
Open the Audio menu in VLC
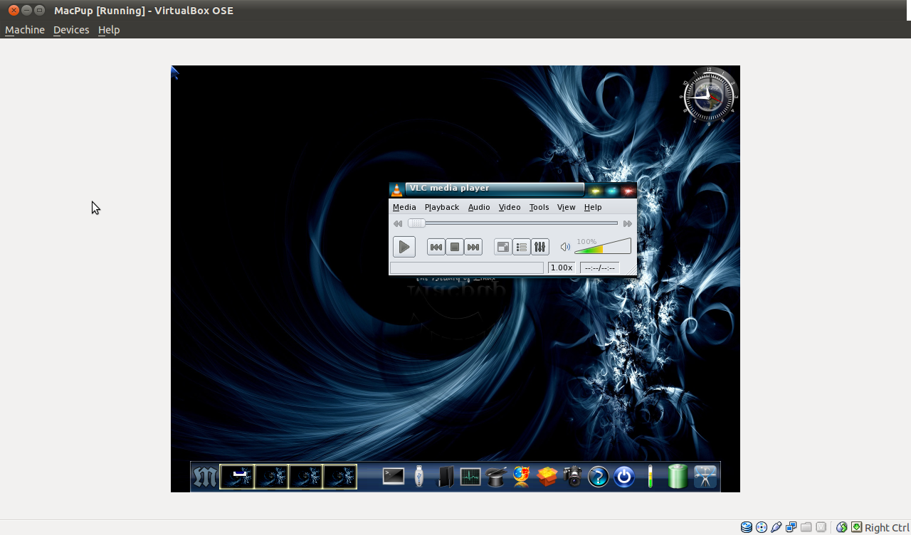pyautogui.click(x=479, y=207)
